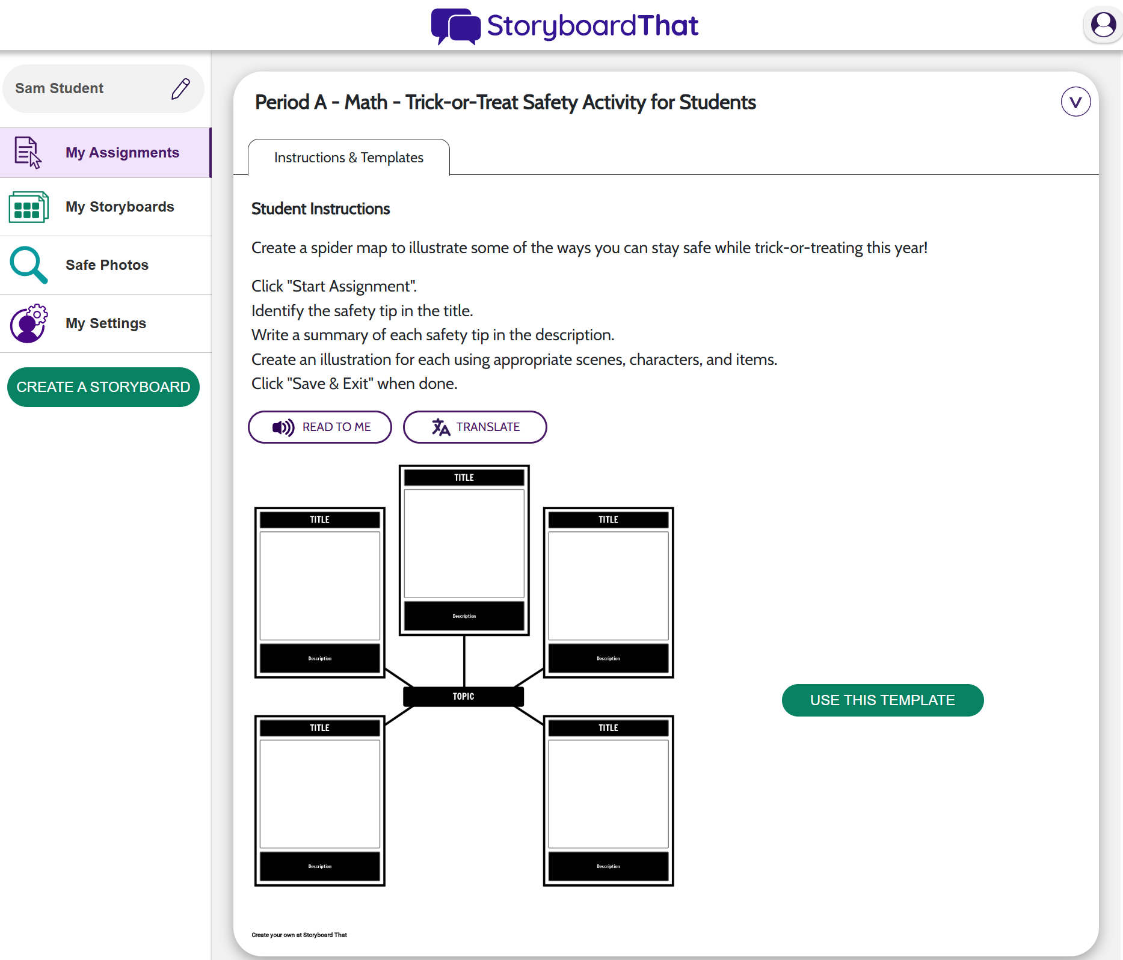Click the pencil icon beside Sam Student
Image resolution: width=1123 pixels, height=960 pixels.
click(180, 88)
